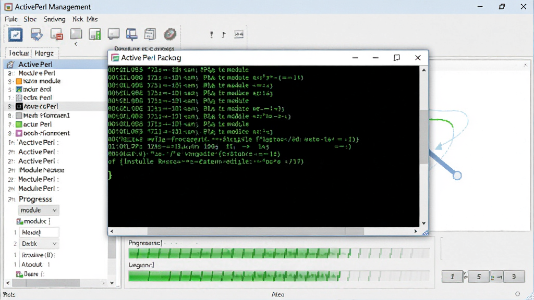Open the Sndvng menu
Viewport: 534px width, 300px height.
coord(54,19)
